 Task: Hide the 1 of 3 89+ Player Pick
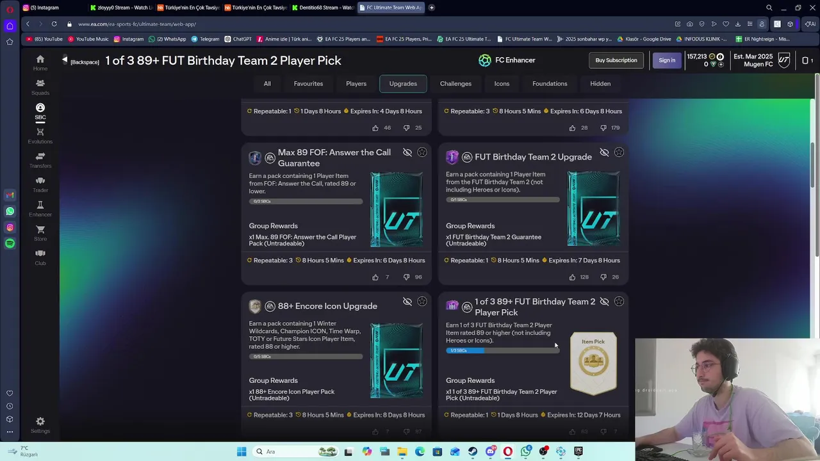click(604, 302)
